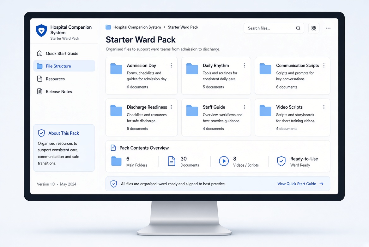Click the Staff Guide folder icon
369x247 pixels.
(x=192, y=111)
